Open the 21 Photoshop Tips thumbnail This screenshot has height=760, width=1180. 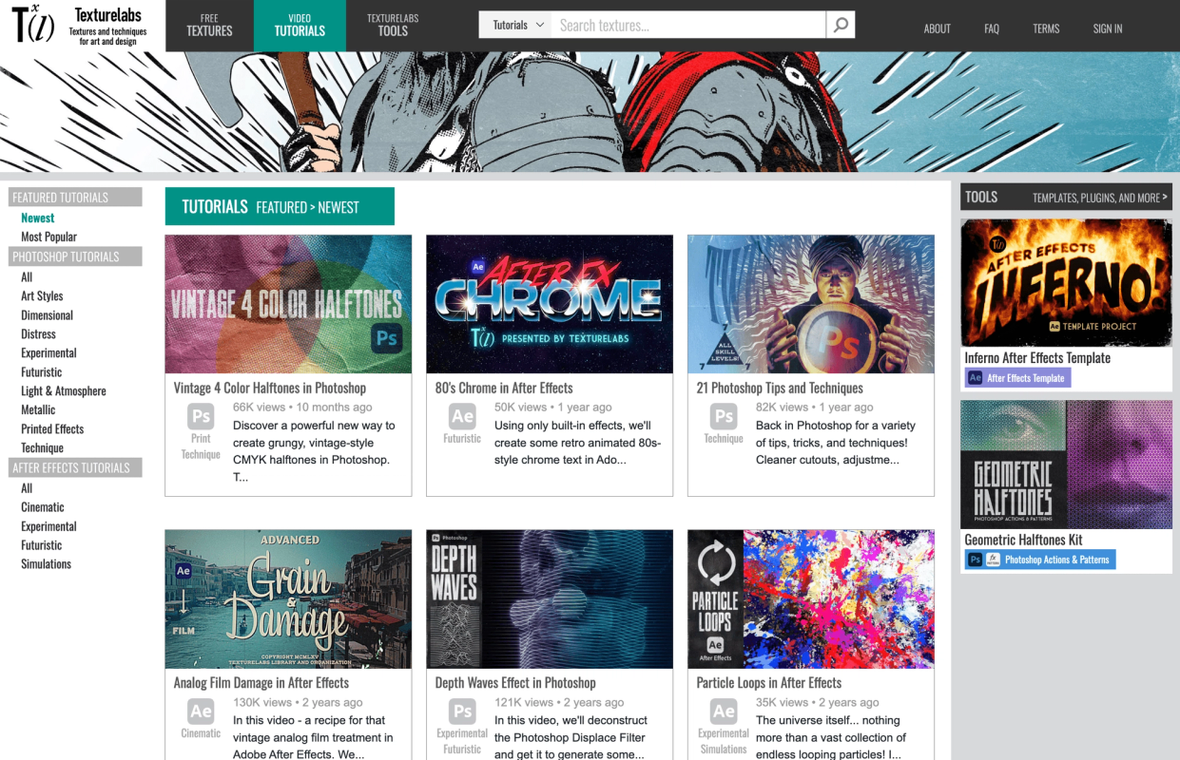[x=811, y=304]
